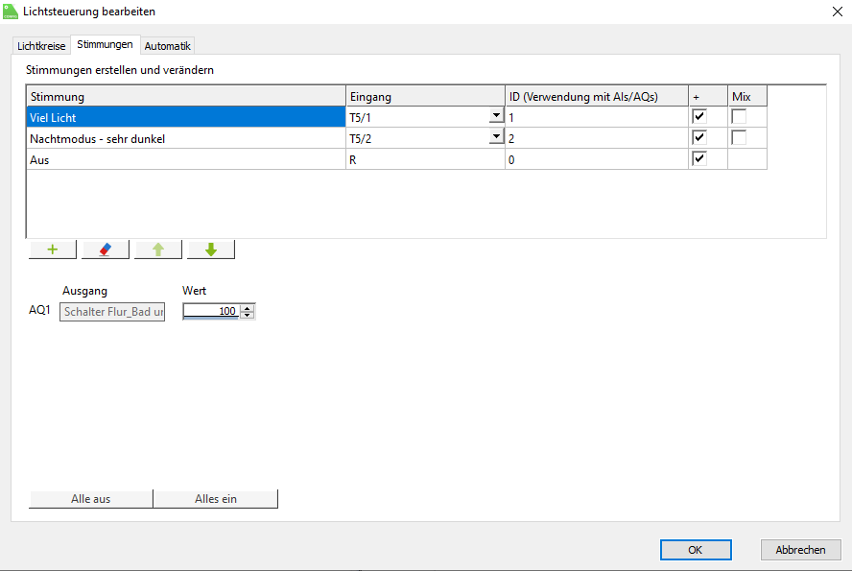852x571 pixels.
Task: Toggle the + checkbox for Viel Licht
Action: coord(699,116)
